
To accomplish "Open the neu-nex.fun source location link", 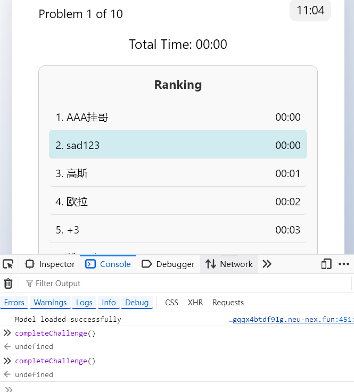I will pos(291,320).
